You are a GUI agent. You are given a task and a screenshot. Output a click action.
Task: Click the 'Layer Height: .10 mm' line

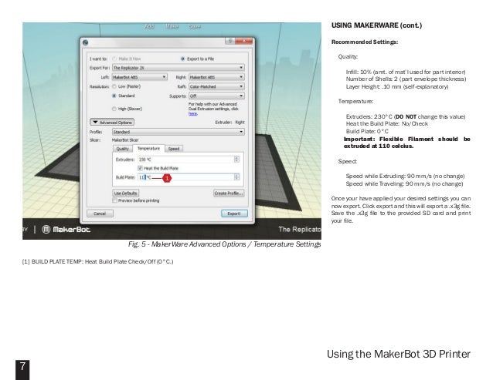pyautogui.click(x=397, y=86)
